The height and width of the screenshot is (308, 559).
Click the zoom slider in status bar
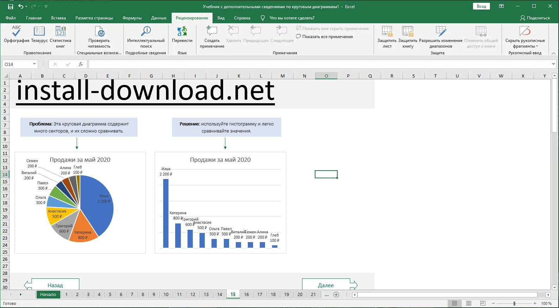[514, 303]
